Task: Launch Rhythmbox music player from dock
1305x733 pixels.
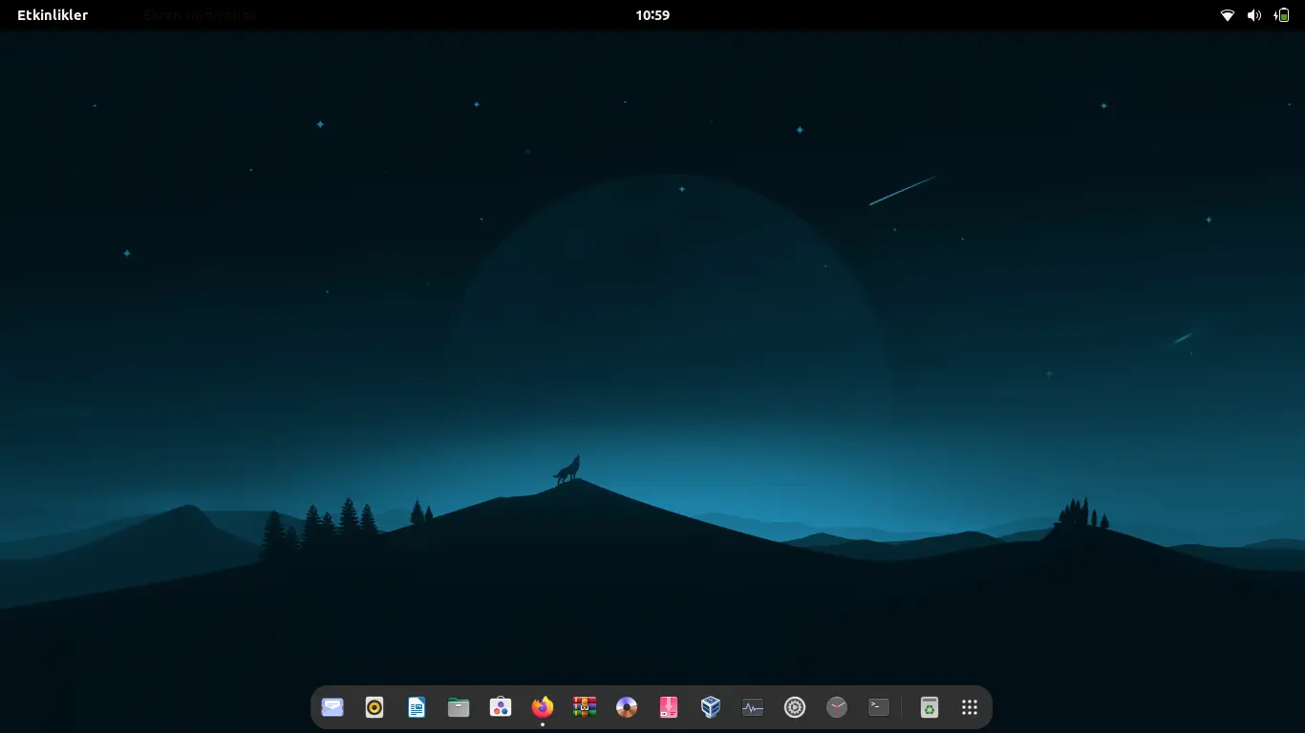Action: 374,707
